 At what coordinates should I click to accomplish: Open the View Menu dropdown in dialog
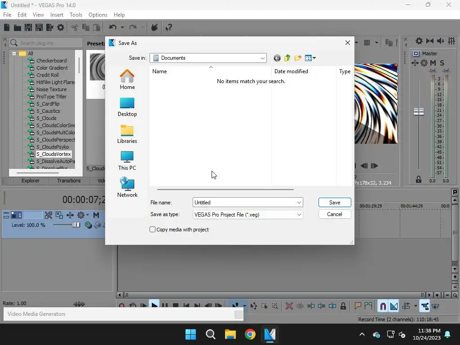coord(310,58)
